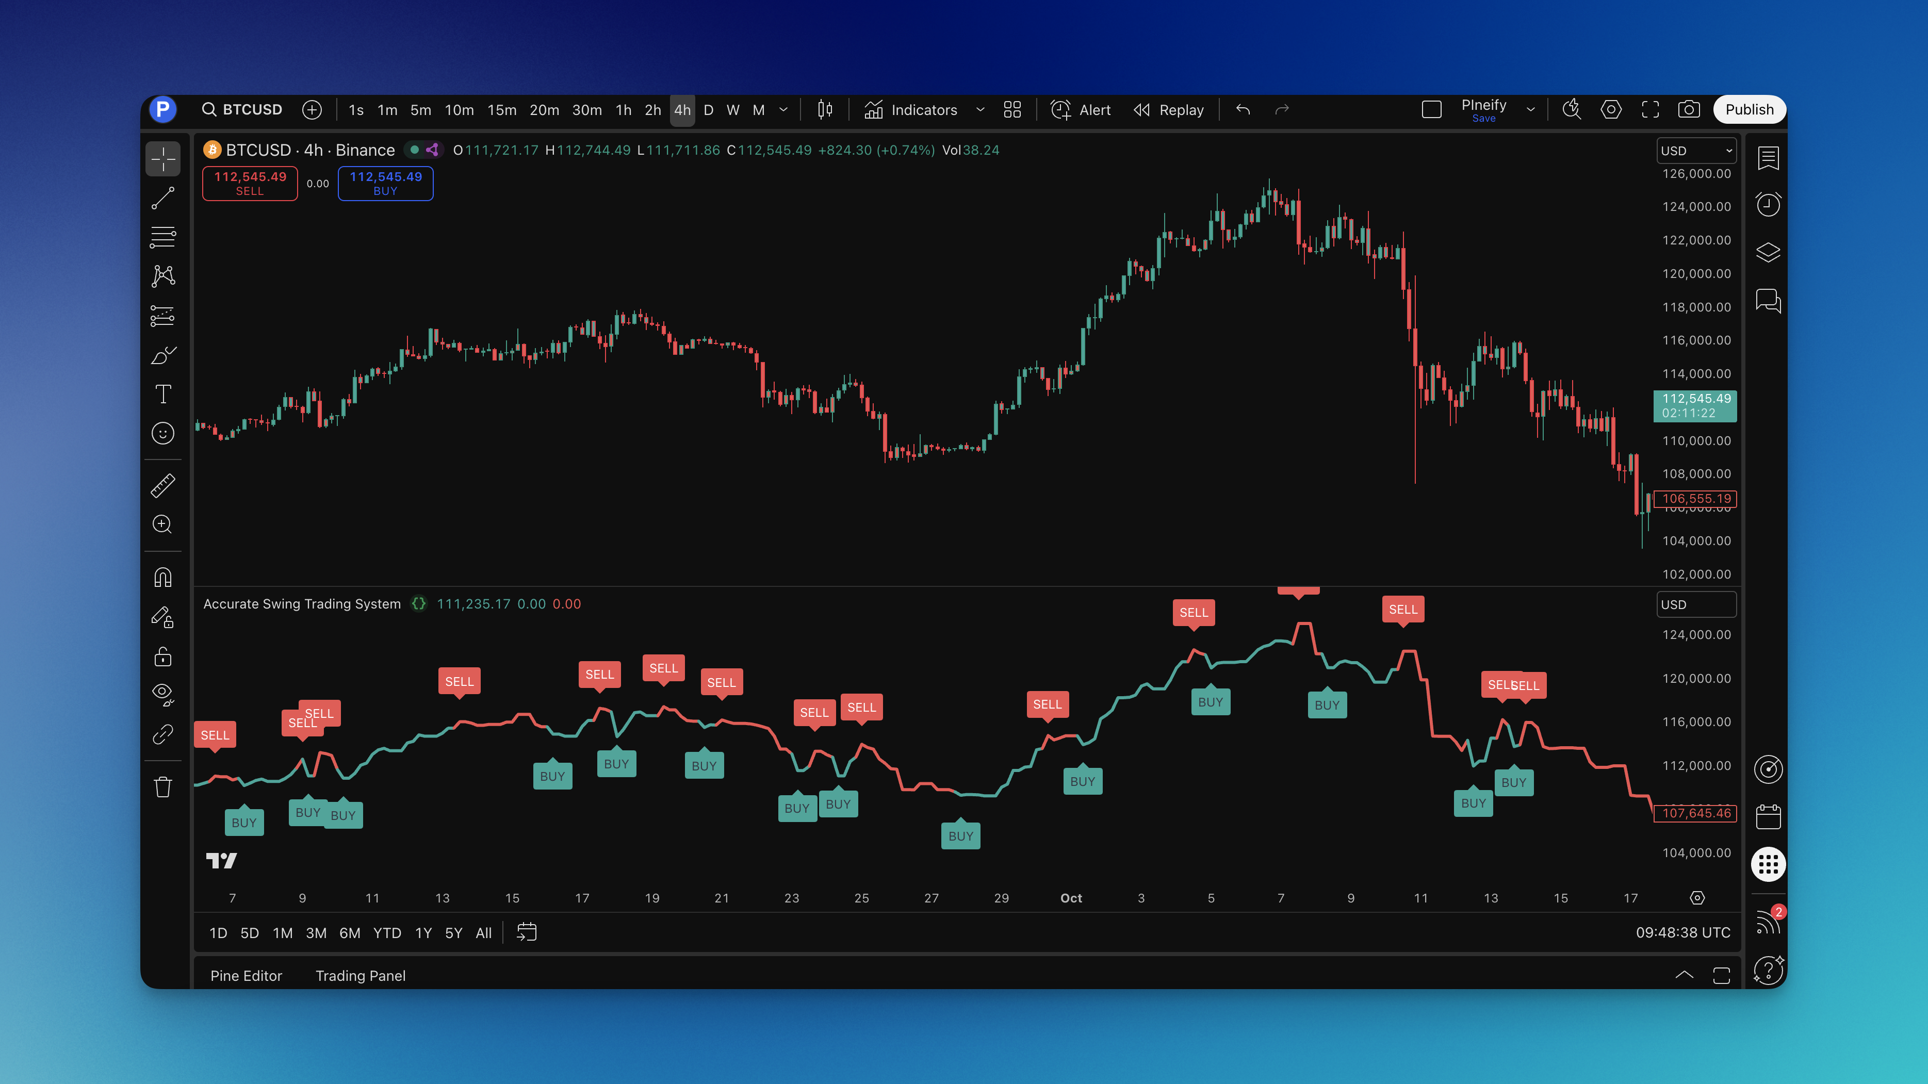Open the layout grid selector
The image size is (1928, 1084).
(x=1012, y=110)
